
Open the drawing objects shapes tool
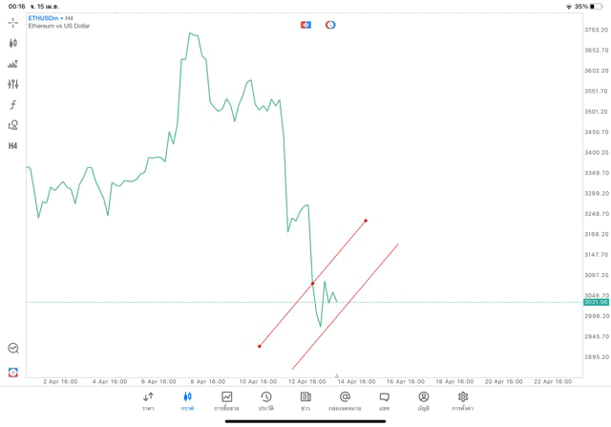[12, 125]
